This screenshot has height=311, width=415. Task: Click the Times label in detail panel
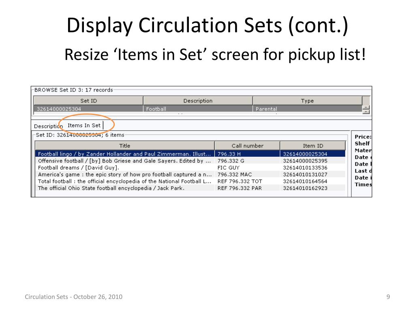click(363, 185)
